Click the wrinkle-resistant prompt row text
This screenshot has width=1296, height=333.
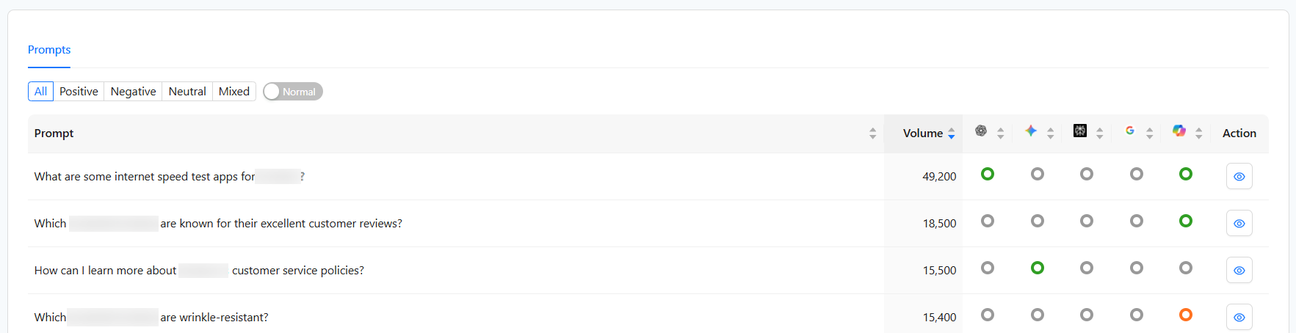[x=214, y=318]
